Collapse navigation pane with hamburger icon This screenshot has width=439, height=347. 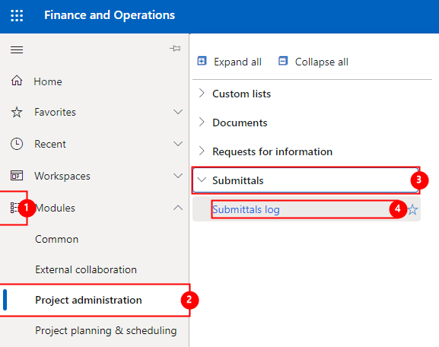[17, 50]
